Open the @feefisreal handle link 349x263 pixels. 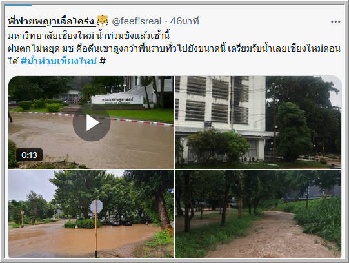pos(137,21)
